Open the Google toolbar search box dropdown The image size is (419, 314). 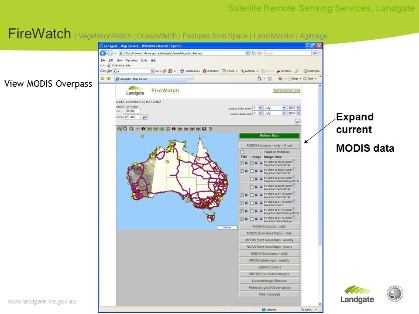pos(152,71)
